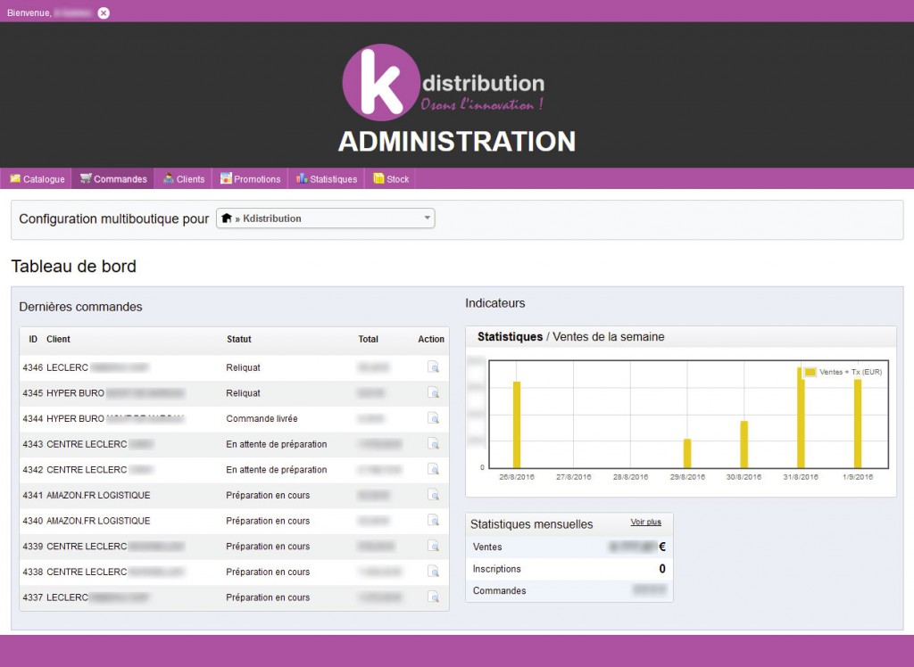The height and width of the screenshot is (667, 914).
Task: Click the logout X icon beside Bienvenue
Action: pyautogui.click(x=104, y=12)
